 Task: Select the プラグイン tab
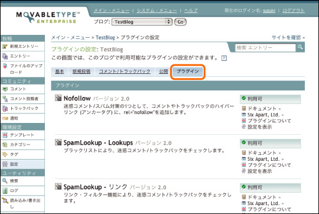pos(188,72)
